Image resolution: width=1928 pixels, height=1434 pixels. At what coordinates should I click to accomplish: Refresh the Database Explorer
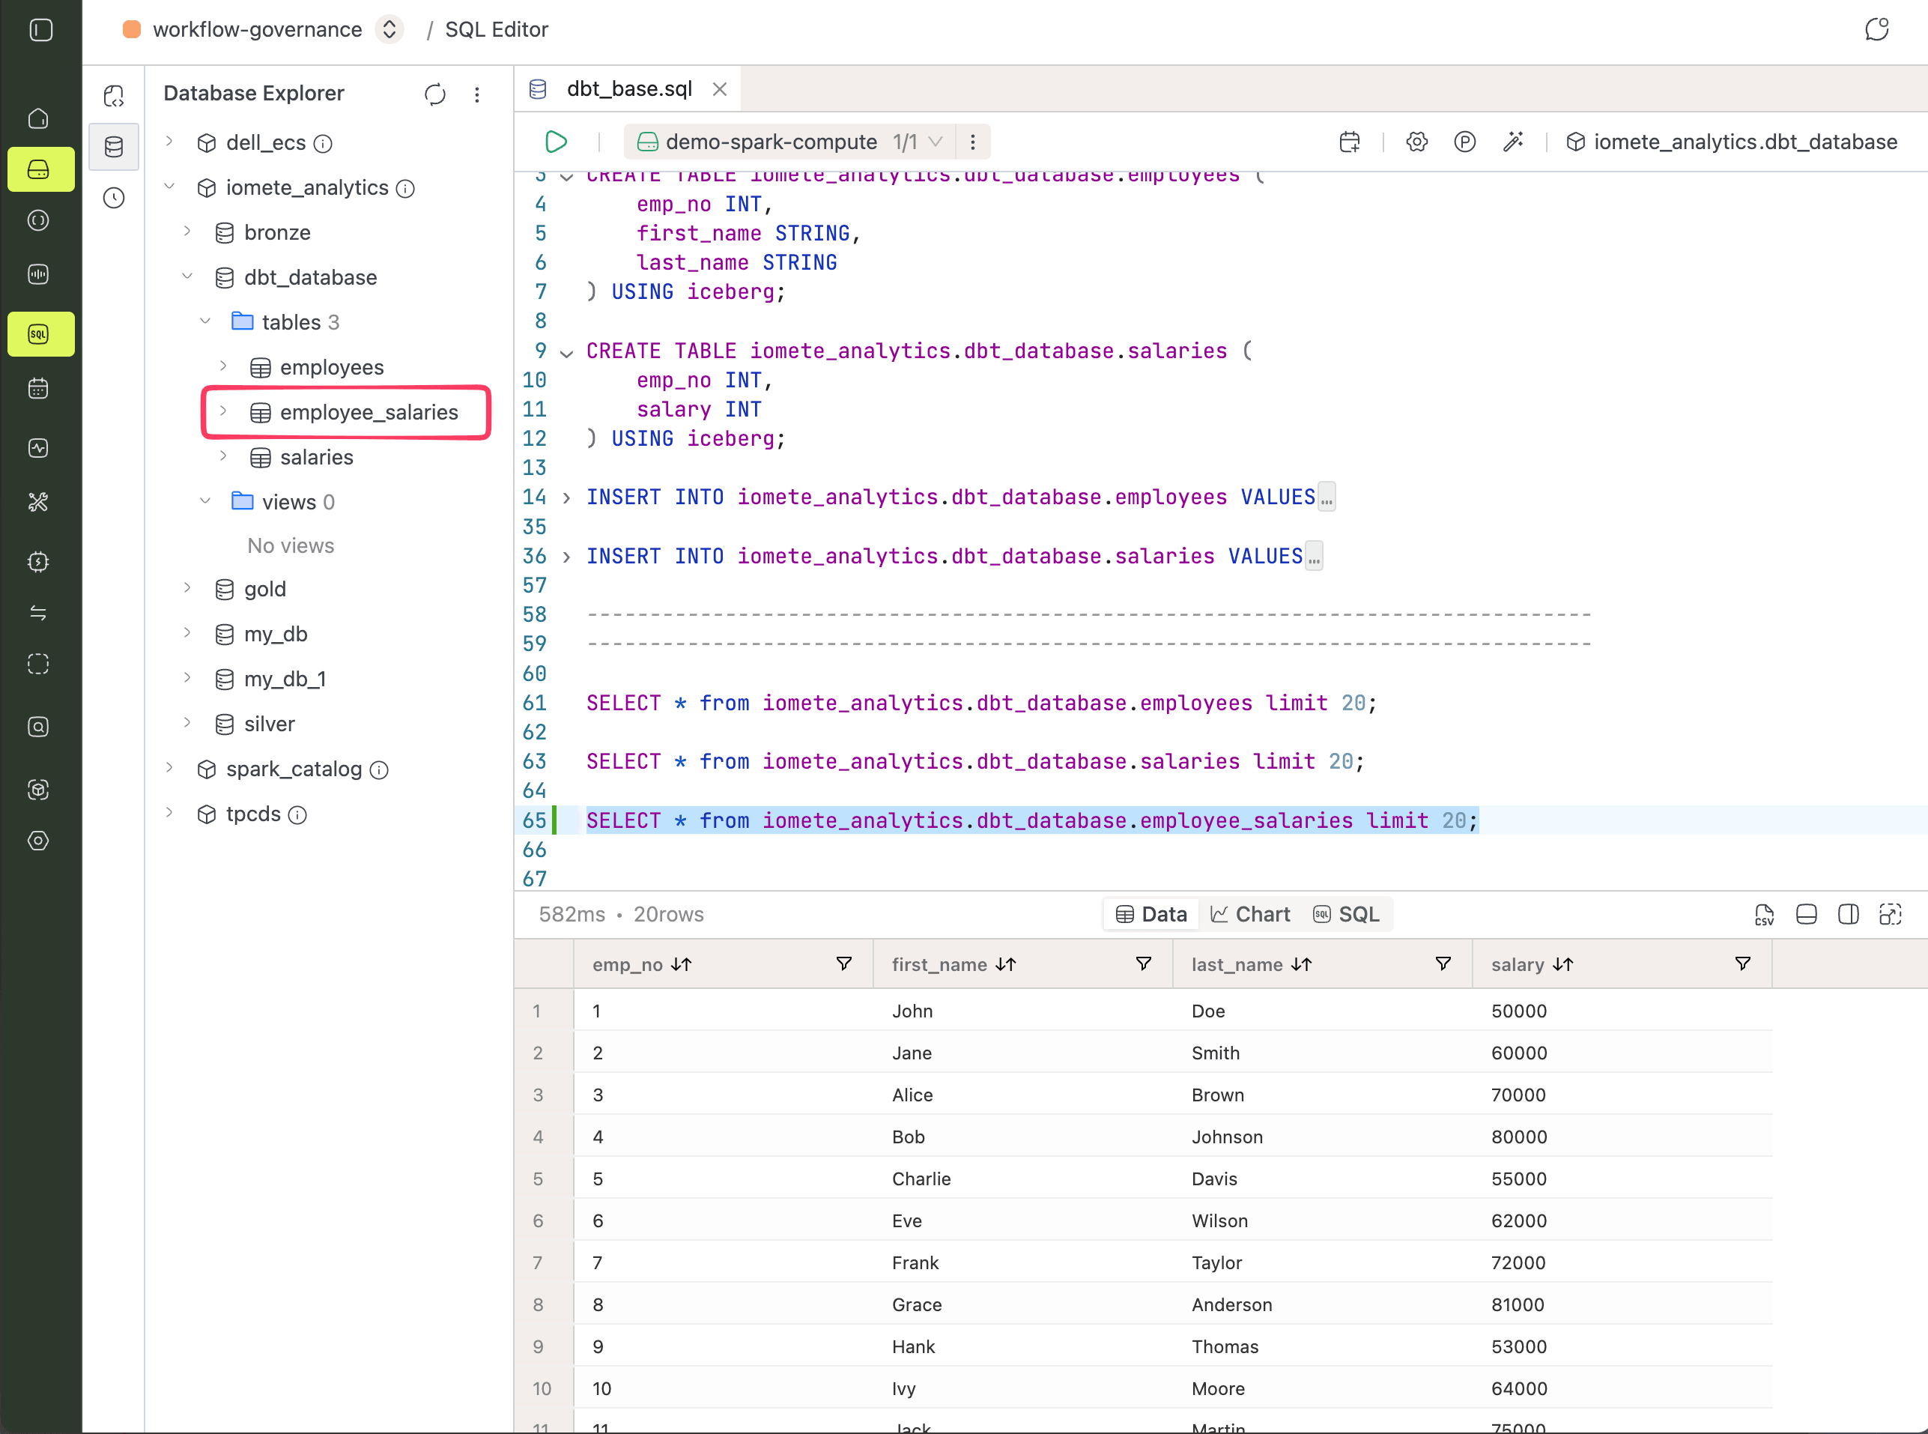pyautogui.click(x=434, y=94)
